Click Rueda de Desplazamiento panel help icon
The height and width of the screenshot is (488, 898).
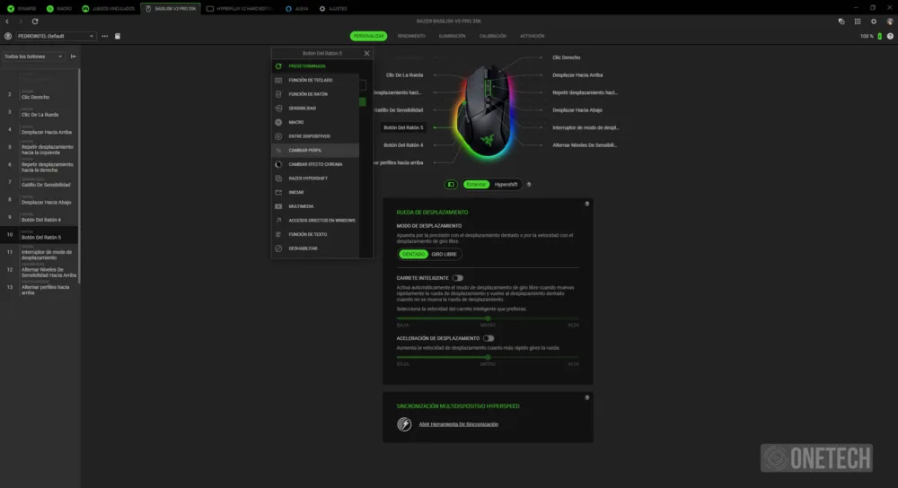(x=587, y=204)
